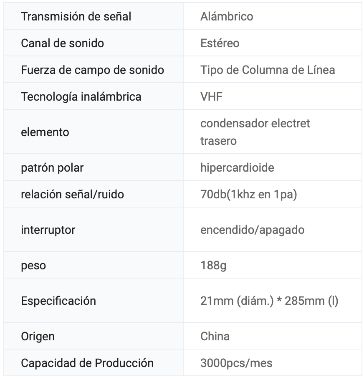The image size is (364, 380).
Task: Select 'Tipo de Columna de Línea' value
Action: 267,70
